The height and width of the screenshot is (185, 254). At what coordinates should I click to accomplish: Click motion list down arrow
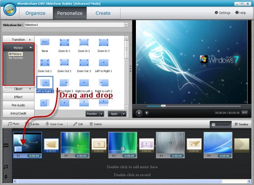[126, 107]
